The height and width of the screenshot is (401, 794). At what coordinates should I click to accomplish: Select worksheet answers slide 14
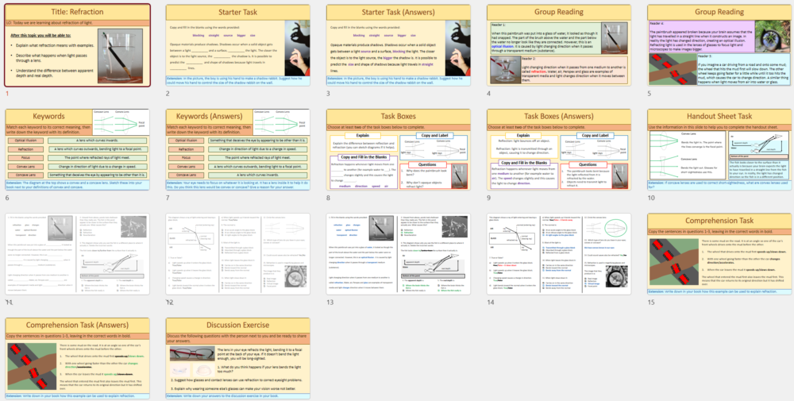559,253
